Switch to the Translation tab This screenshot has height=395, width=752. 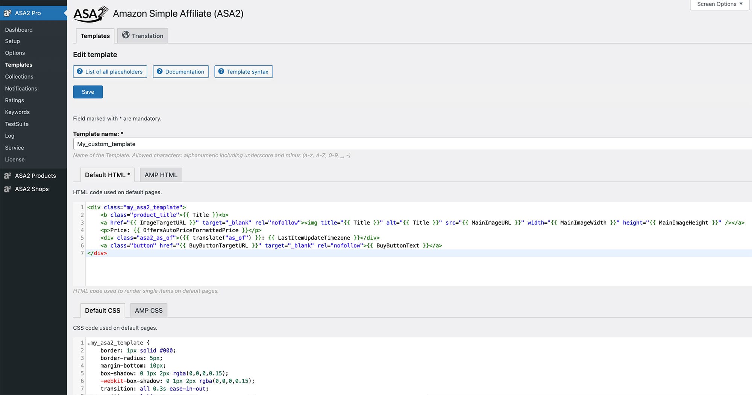pyautogui.click(x=143, y=36)
